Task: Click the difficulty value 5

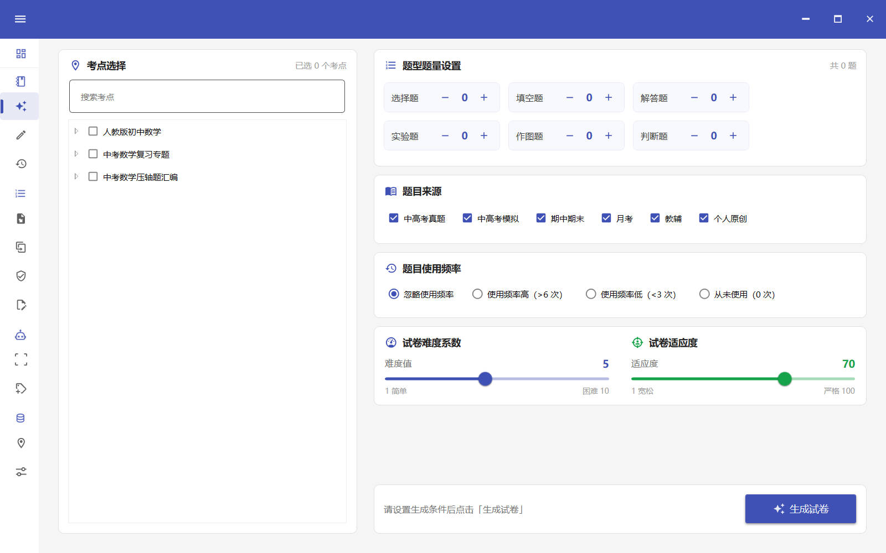Action: pos(606,364)
